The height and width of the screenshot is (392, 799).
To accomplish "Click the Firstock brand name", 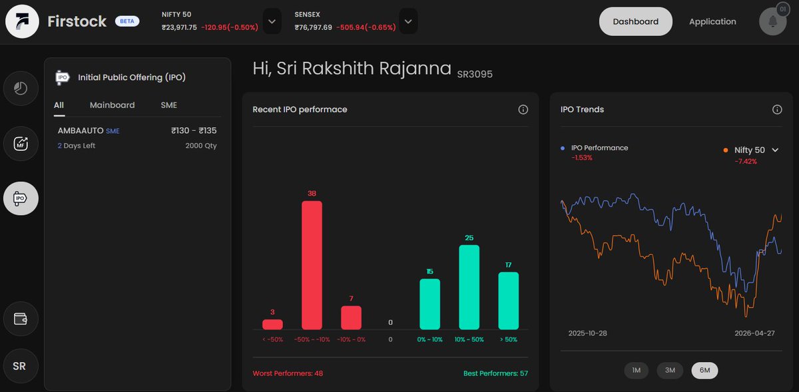I will coord(77,21).
